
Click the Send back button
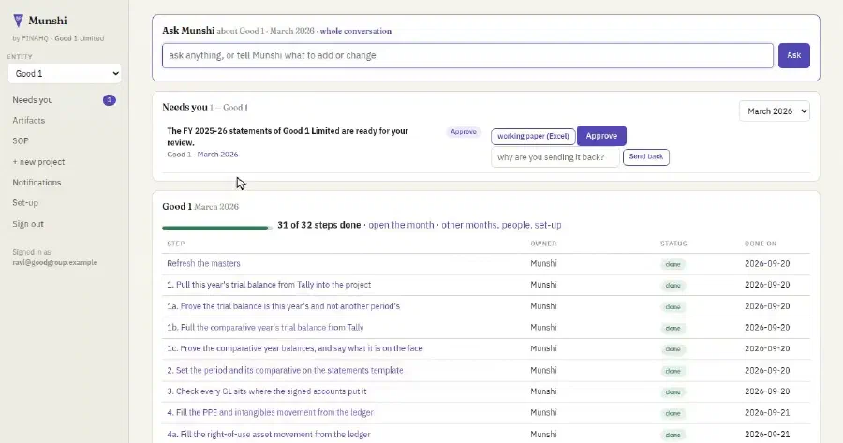(645, 157)
